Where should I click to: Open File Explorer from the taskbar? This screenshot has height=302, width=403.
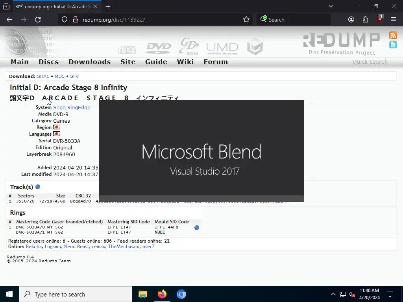coord(142,294)
